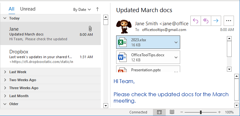
Task: Click the Updated March docs heading
Action: [x=144, y=10]
